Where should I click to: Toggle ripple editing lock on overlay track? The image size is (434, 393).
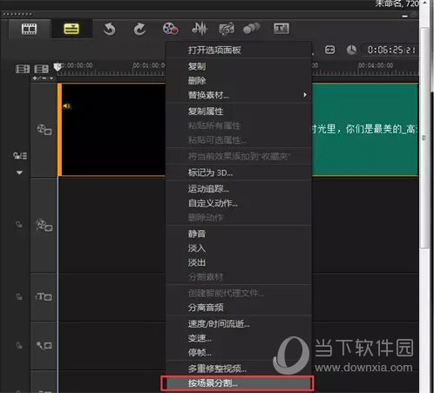[x=19, y=224]
